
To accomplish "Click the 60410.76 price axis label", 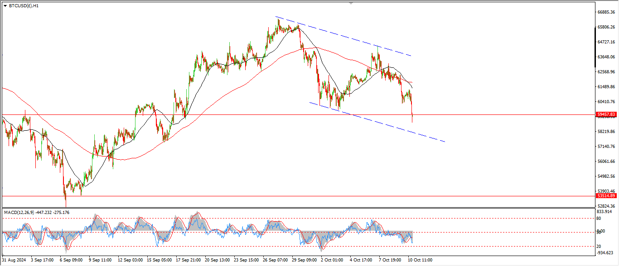I will tap(606, 102).
